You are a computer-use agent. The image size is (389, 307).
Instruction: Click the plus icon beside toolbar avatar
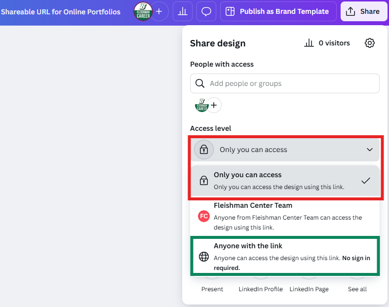tap(159, 11)
